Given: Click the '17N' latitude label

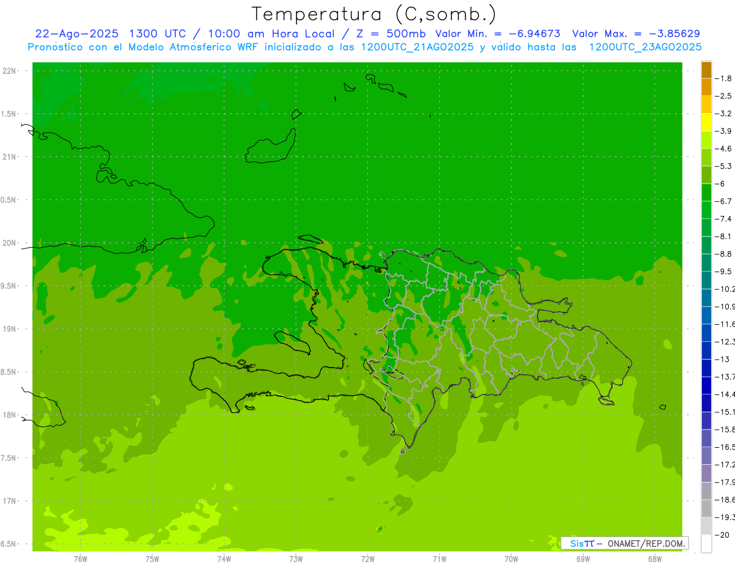Looking at the screenshot, I should pyautogui.click(x=10, y=502).
